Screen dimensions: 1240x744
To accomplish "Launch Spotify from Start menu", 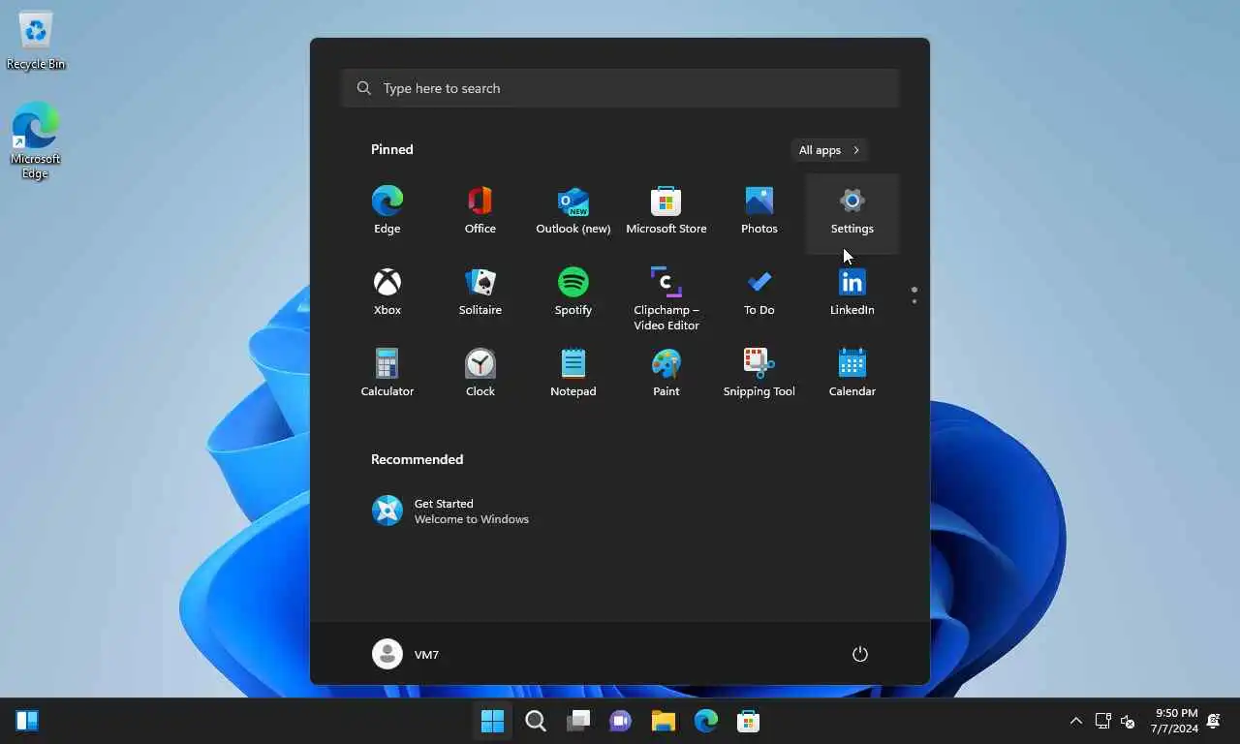I will click(x=573, y=294).
